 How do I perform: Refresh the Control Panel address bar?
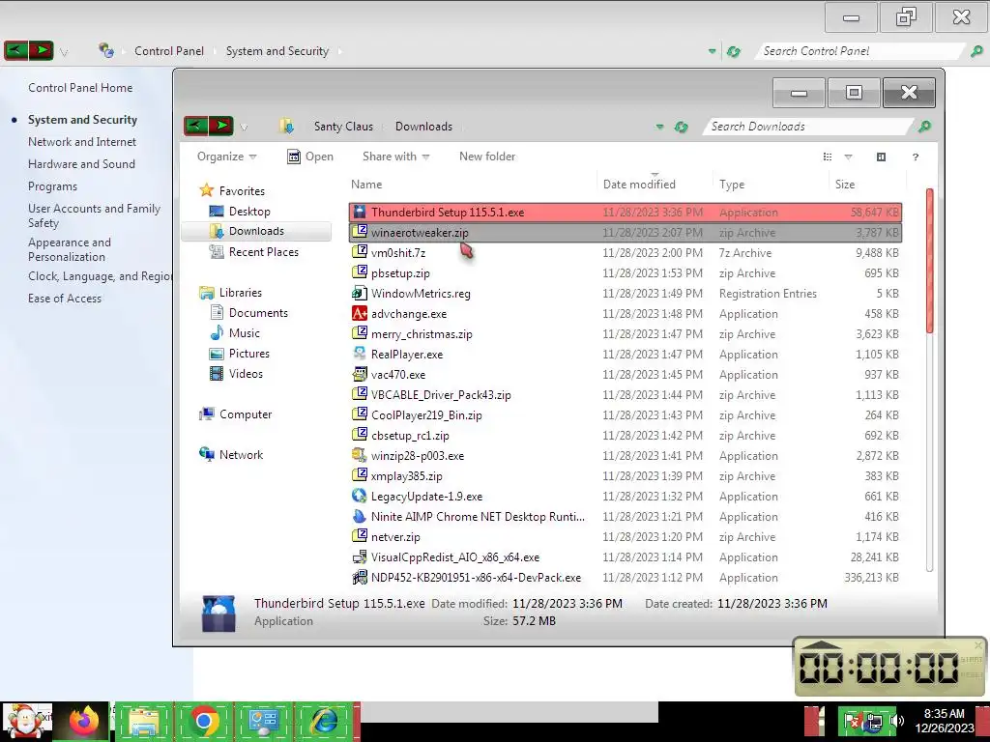click(x=733, y=51)
